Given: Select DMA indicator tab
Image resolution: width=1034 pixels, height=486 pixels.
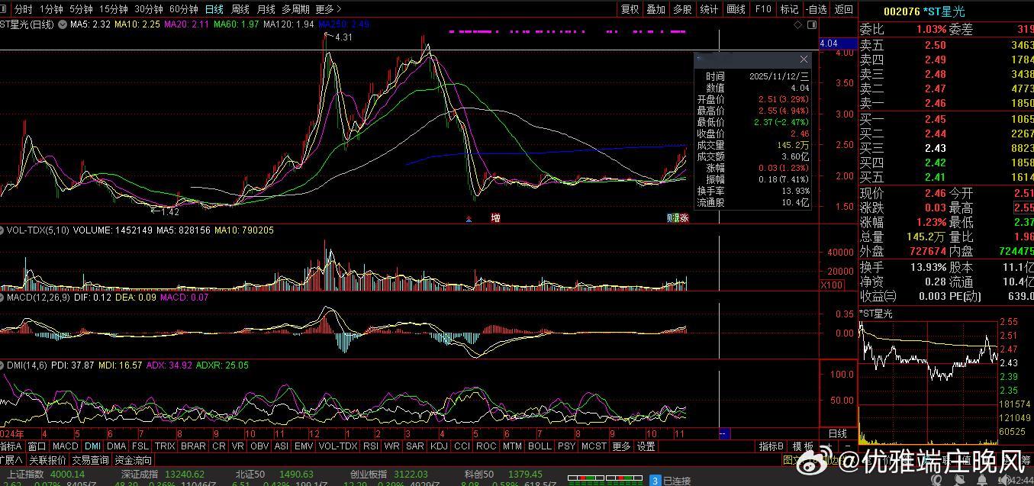Looking at the screenshot, I should (117, 446).
